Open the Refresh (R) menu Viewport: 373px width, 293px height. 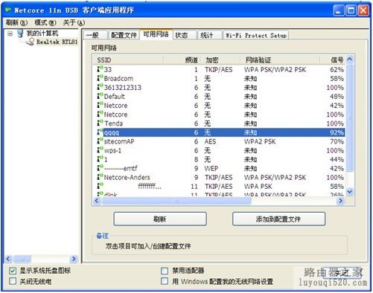16,23
